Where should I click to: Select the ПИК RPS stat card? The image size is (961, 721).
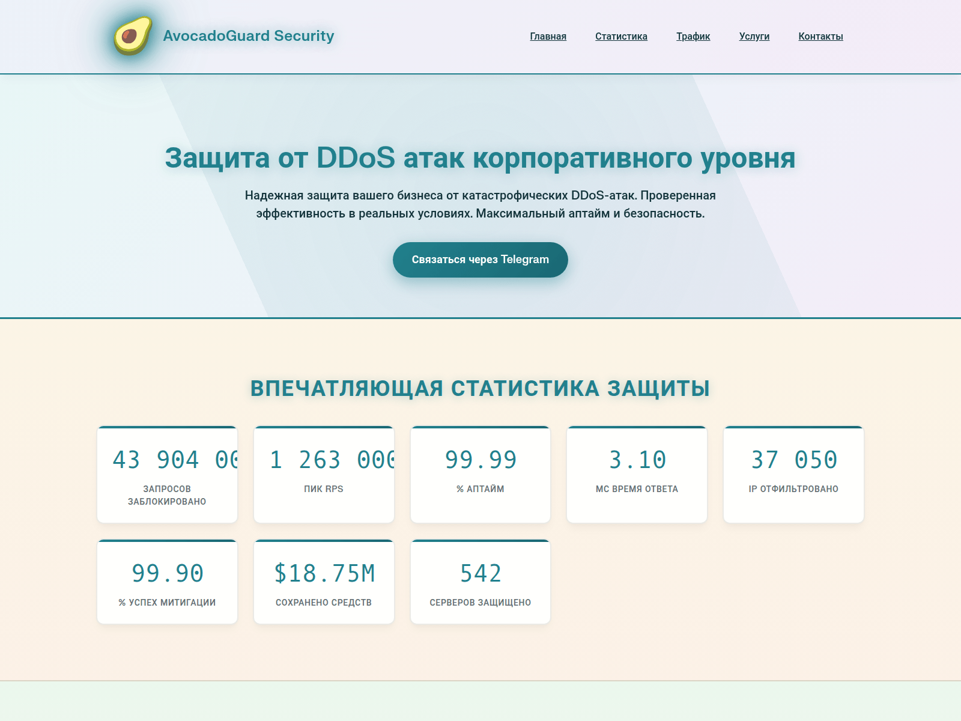324,475
